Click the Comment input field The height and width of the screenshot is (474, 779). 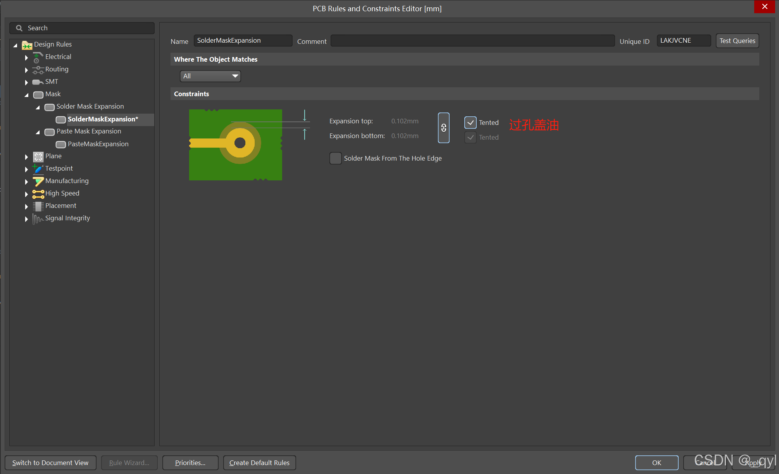472,41
